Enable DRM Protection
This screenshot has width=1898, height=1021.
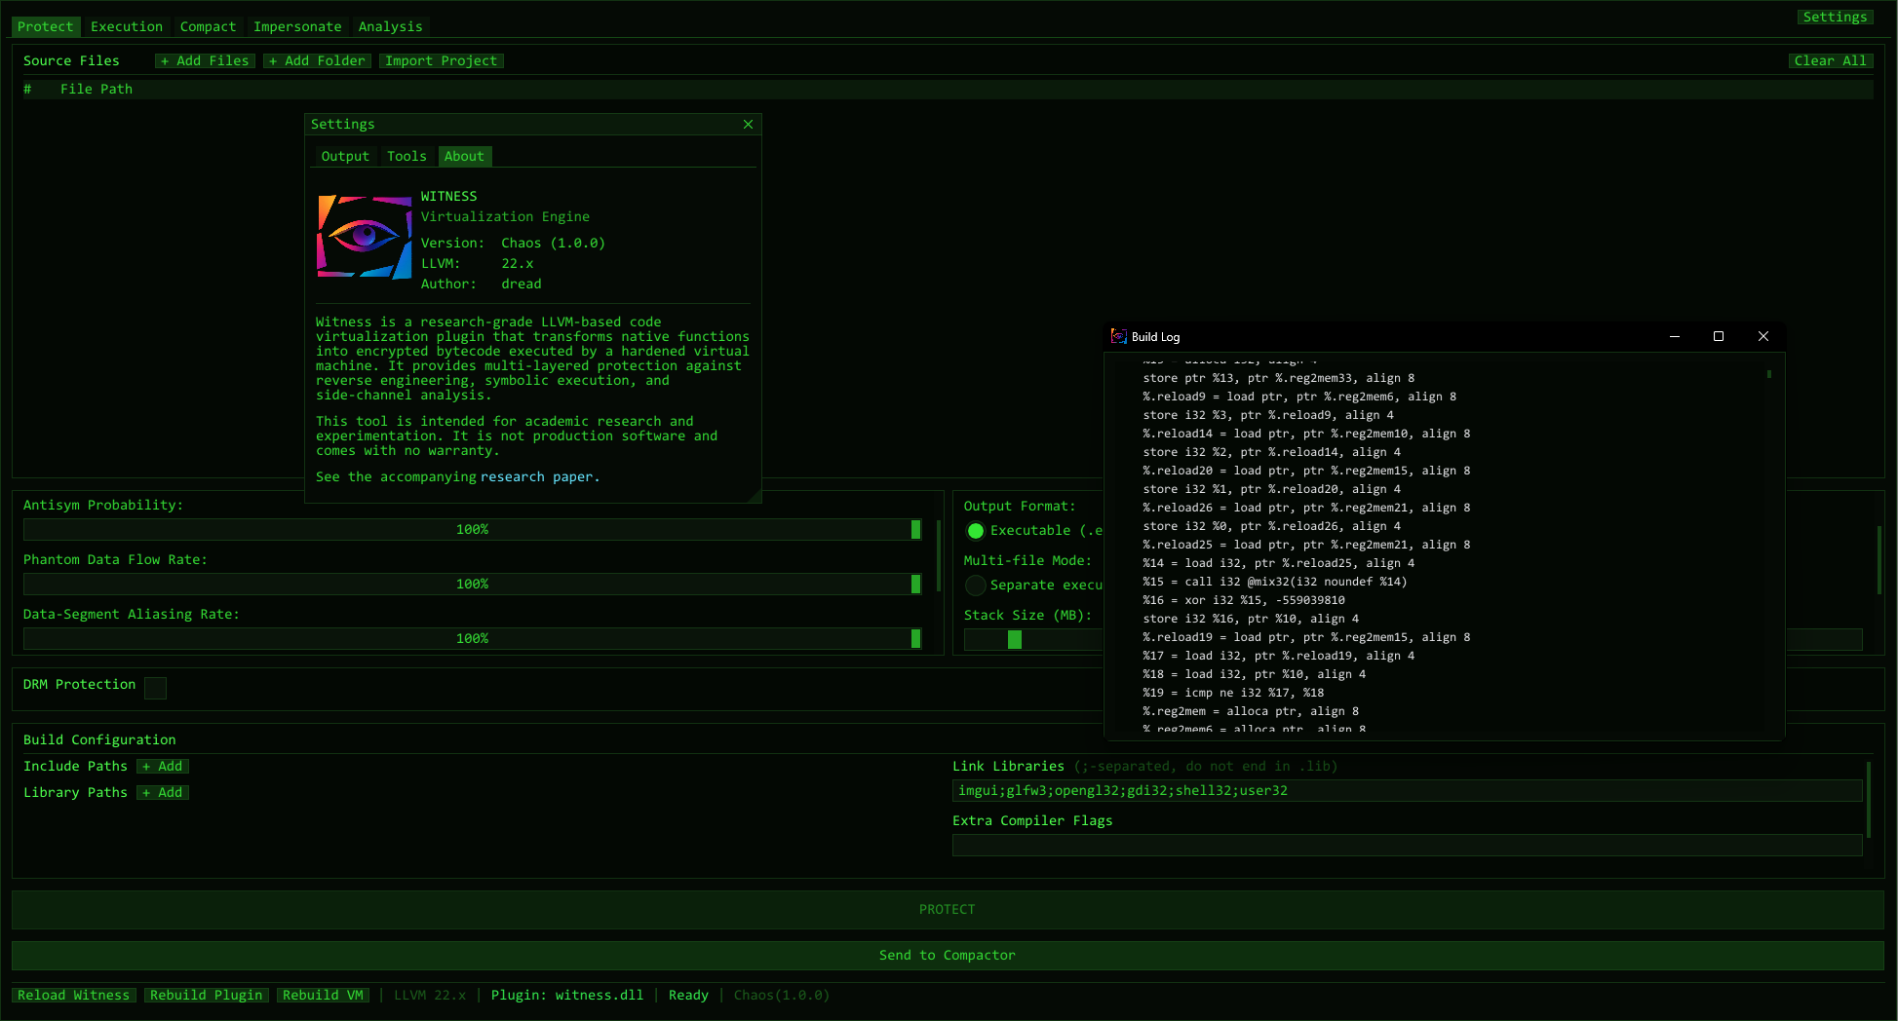tap(155, 688)
